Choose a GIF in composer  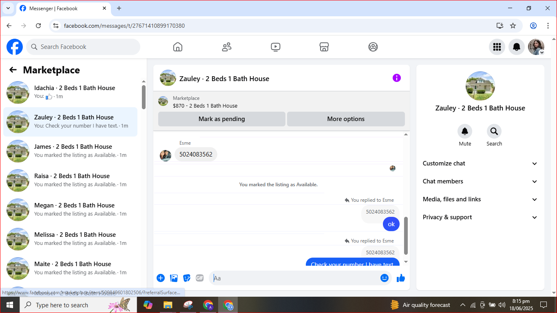[200, 278]
